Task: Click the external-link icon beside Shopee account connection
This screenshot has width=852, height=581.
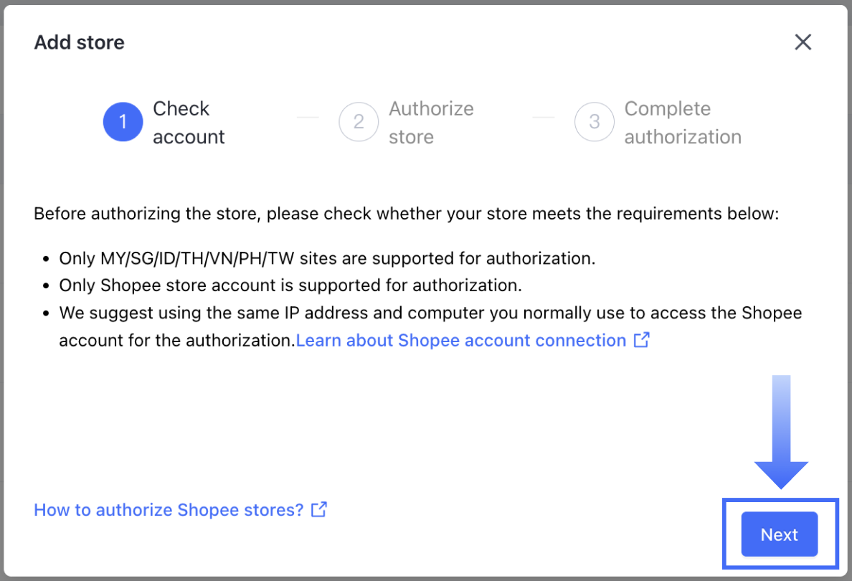Action: point(642,340)
